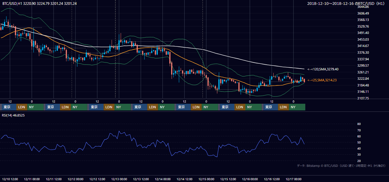Click price axis value 3222.84
Image resolution: width=389 pixels, height=182 pixels.
point(363,79)
